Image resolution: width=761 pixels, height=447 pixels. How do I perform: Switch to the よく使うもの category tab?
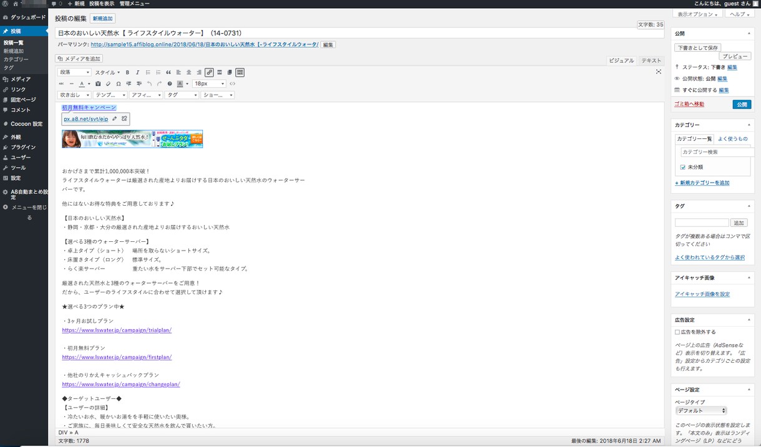point(732,138)
